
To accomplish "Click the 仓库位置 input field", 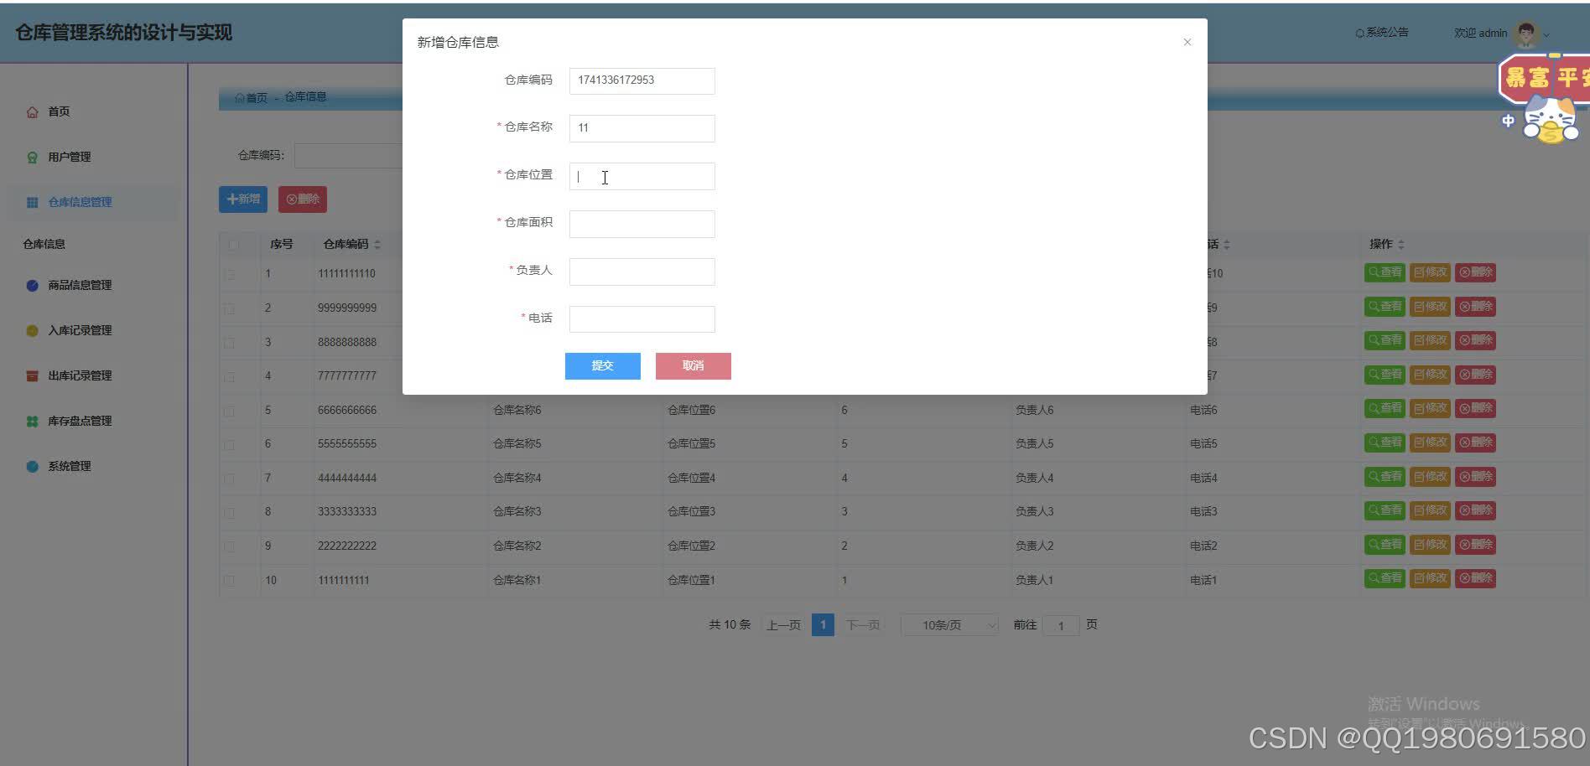I will click(642, 176).
